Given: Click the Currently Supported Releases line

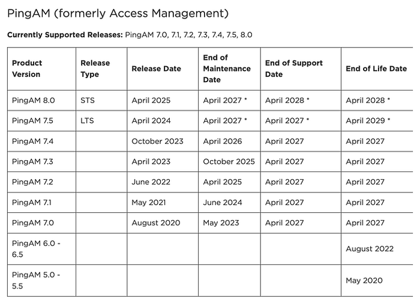Looking at the screenshot, I should 130,35.
